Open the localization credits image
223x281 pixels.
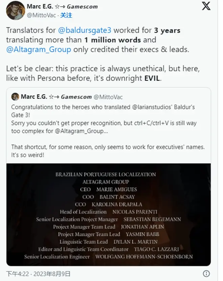pyautogui.click(x=108, y=214)
